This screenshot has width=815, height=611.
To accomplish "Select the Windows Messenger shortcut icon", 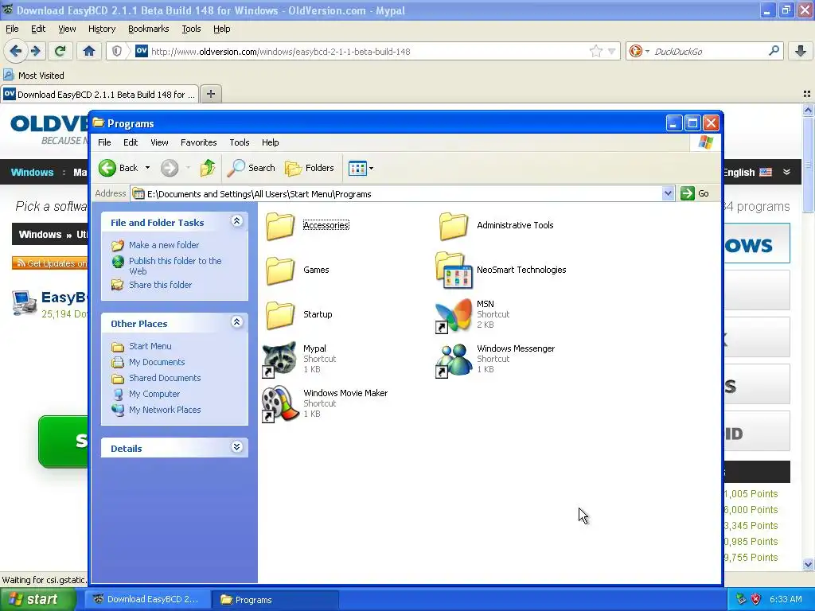I will 454,360.
